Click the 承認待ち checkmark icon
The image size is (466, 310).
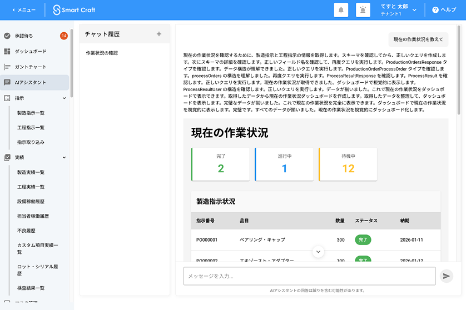pos(7,36)
